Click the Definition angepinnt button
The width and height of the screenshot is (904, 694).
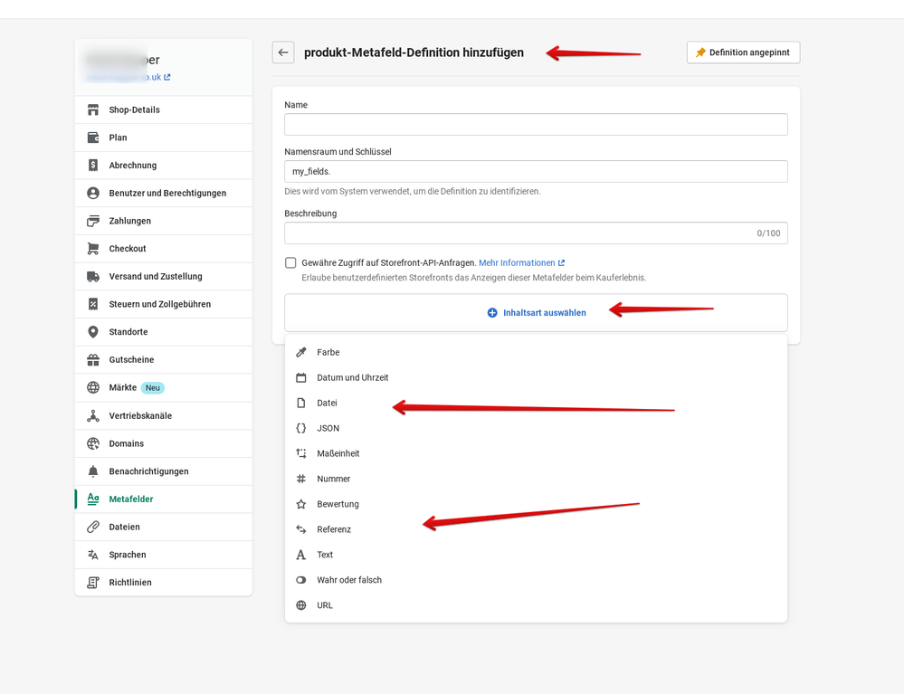click(x=743, y=52)
